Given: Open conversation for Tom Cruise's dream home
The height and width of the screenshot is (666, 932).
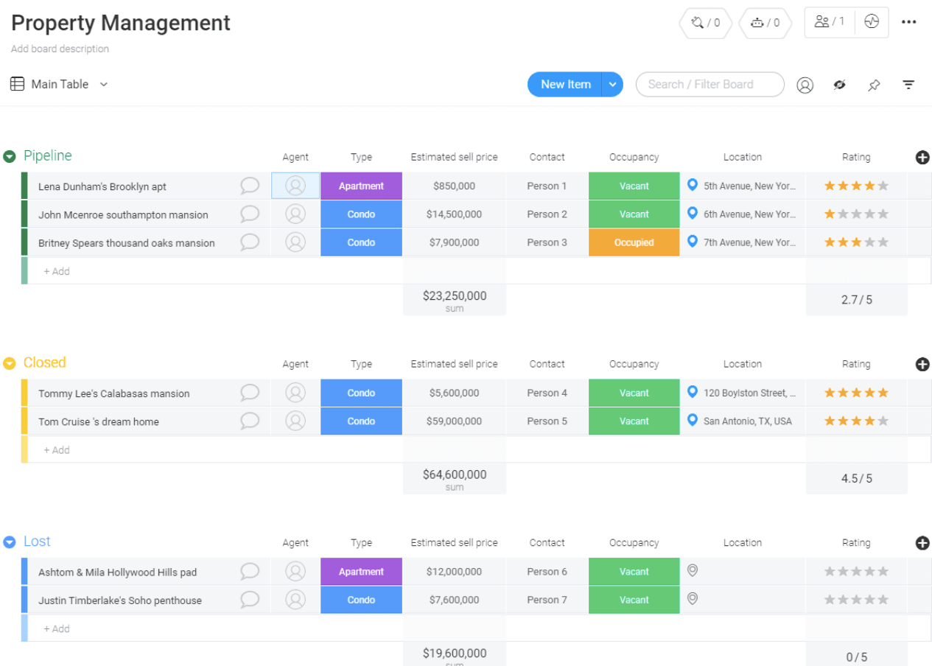Looking at the screenshot, I should pos(250,421).
